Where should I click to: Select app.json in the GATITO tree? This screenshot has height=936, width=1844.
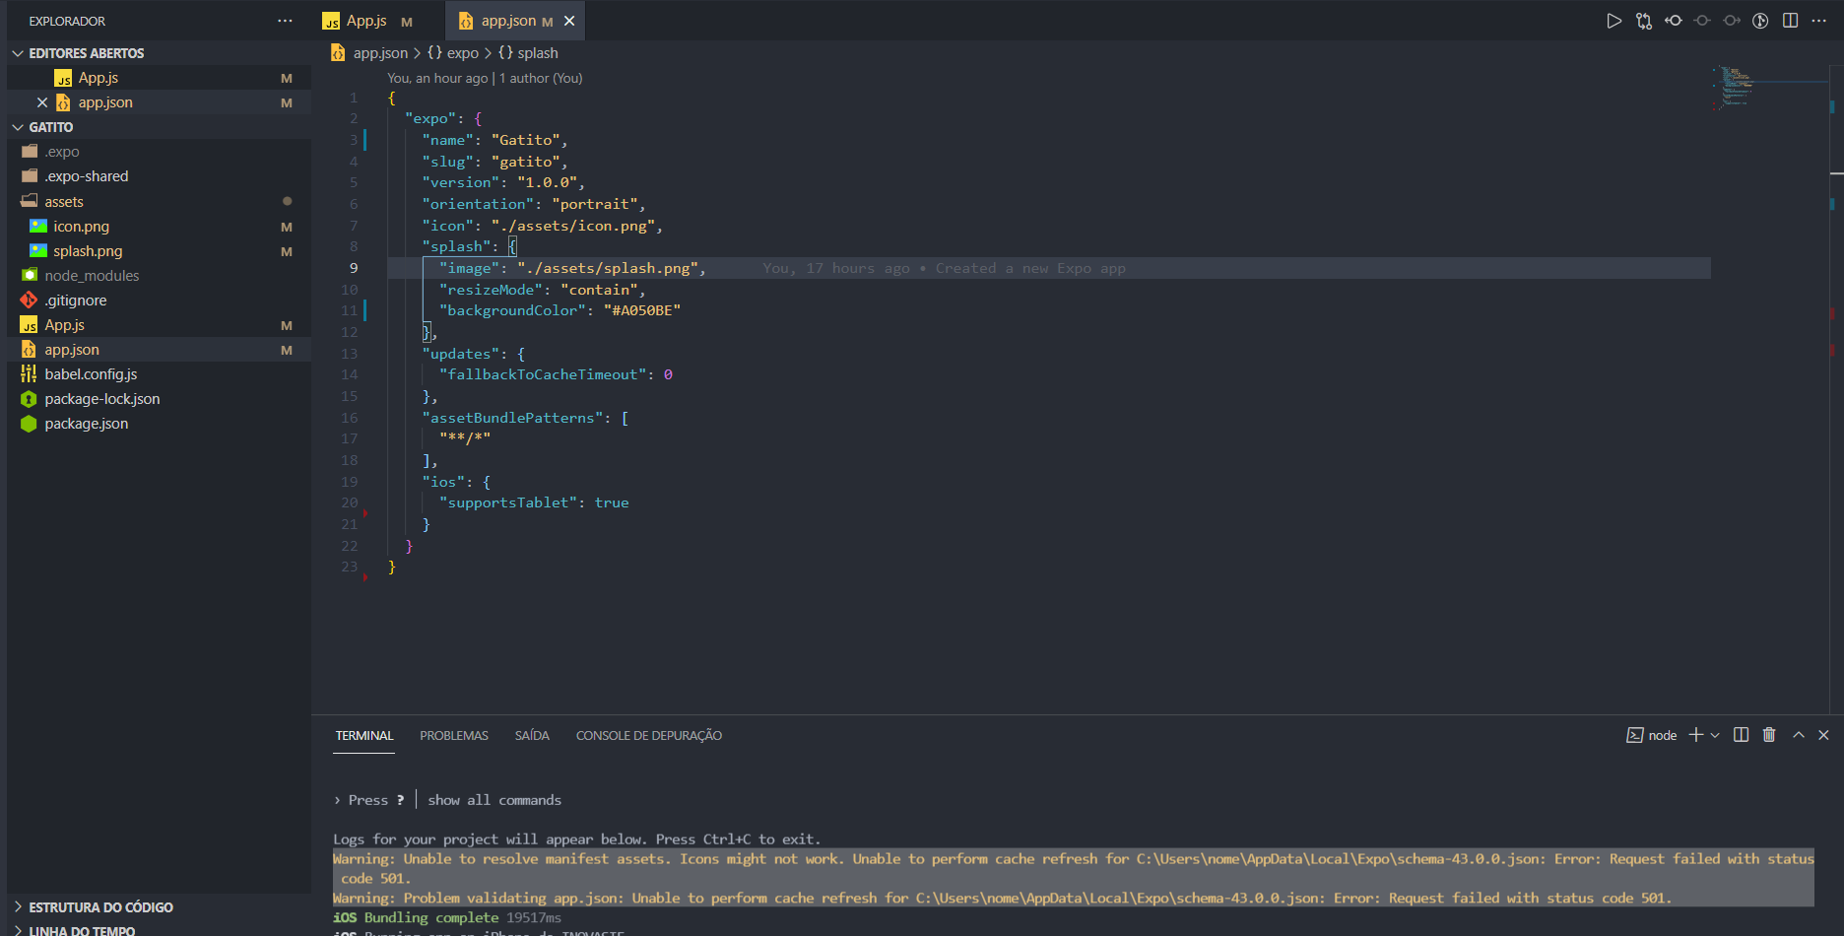coord(160,350)
